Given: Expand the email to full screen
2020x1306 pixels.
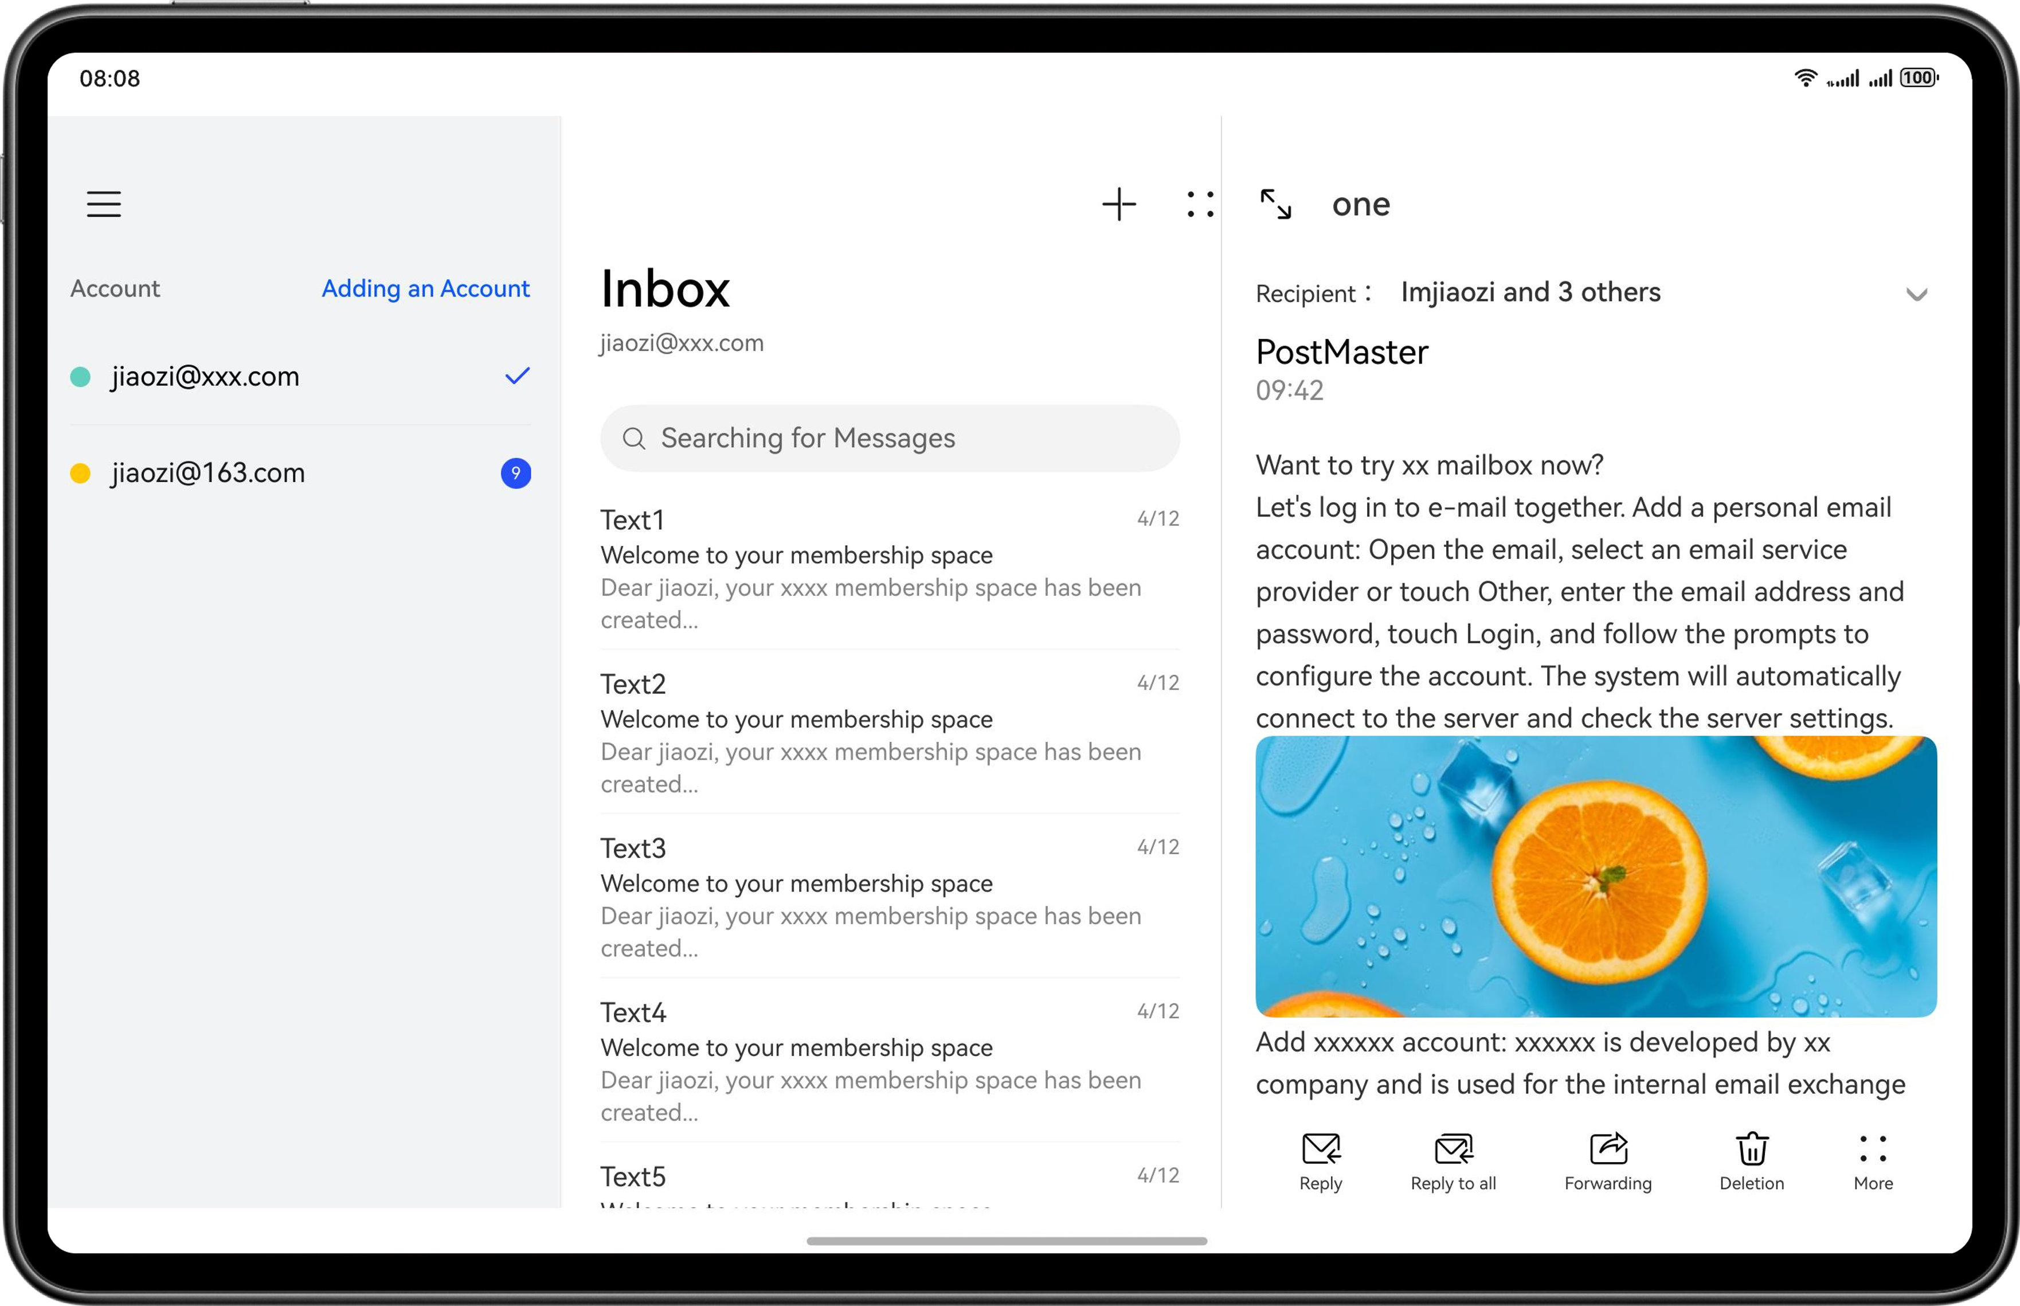Looking at the screenshot, I should 1275,204.
